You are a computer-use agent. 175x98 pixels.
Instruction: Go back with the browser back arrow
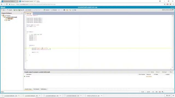[x=2, y=4]
